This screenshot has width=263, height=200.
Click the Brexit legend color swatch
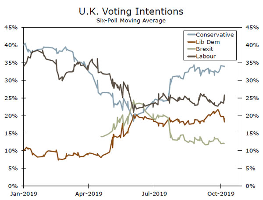click(189, 49)
